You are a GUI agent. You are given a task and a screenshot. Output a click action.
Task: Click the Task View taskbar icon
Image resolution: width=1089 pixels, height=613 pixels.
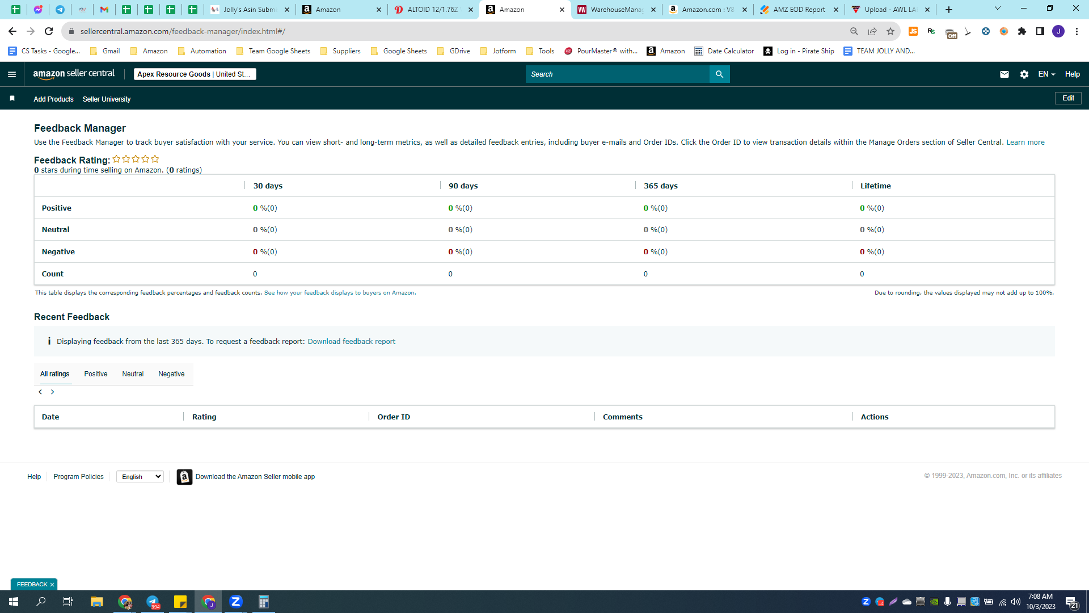pos(68,602)
